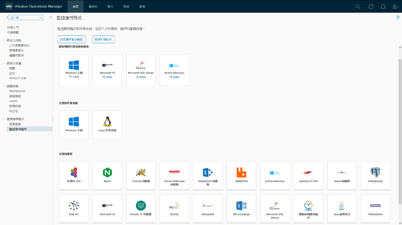Open 工作負載最佳化 in sidebar
This screenshot has height=225, width=402.
(x=19, y=45)
